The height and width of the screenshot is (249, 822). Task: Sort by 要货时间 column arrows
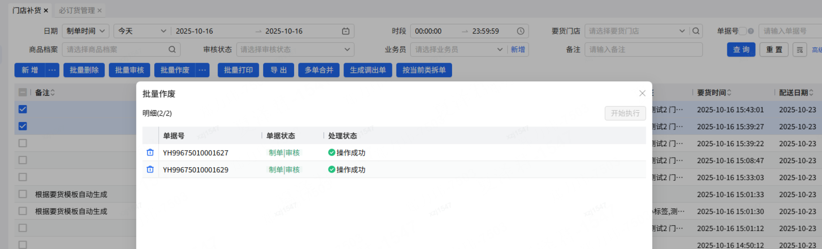point(729,93)
